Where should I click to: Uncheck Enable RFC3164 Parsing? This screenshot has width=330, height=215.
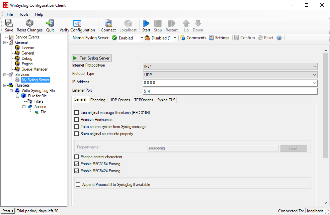tap(77, 164)
